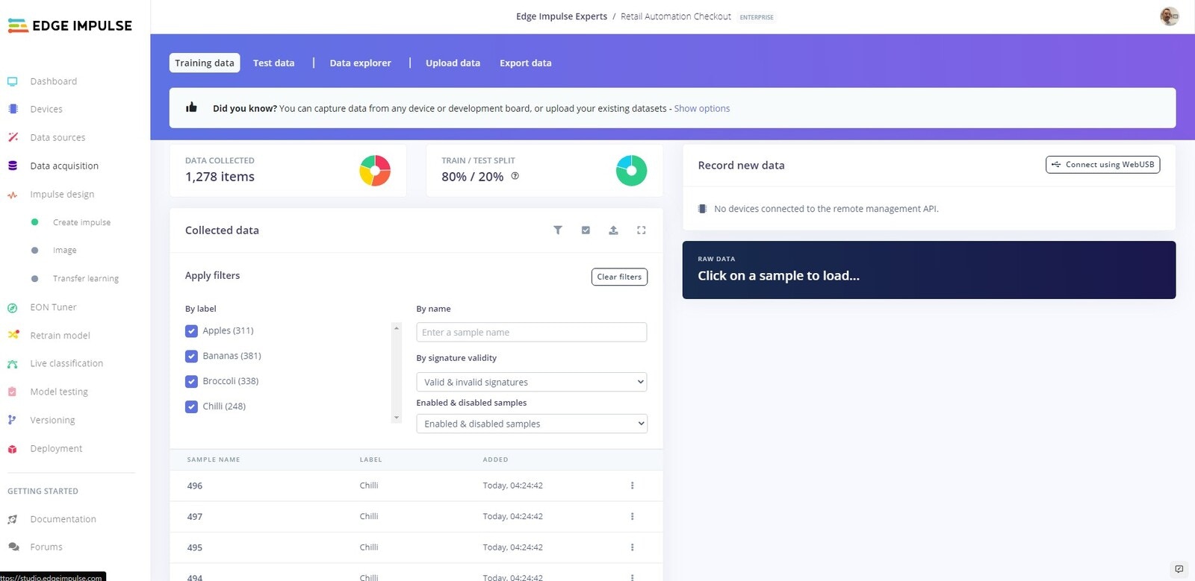Open the filter icon in Collected data

[557, 230]
